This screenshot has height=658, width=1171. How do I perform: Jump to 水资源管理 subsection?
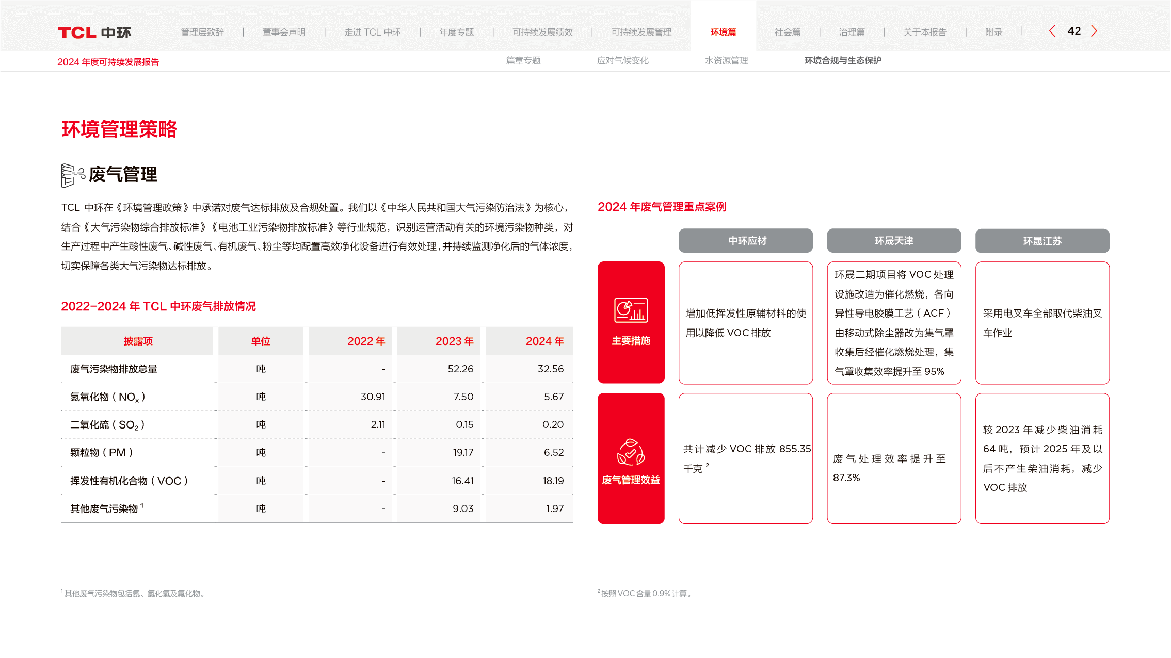click(x=726, y=61)
